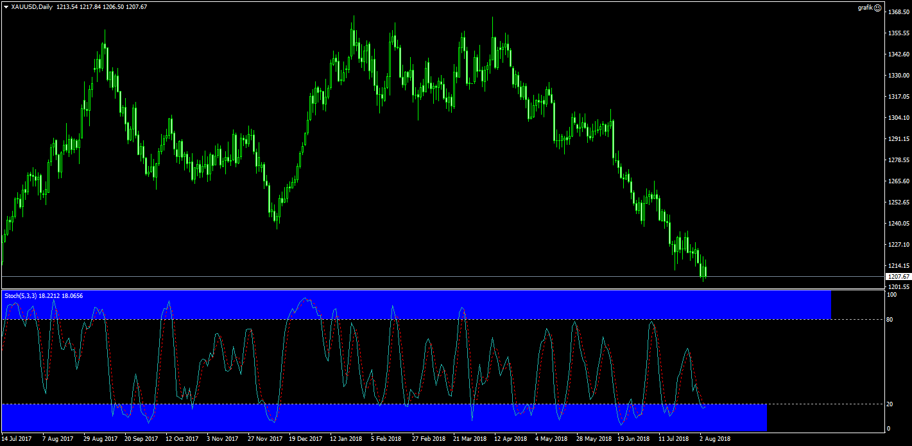Screen dimensions: 912x446
Task: Click the stochastic 0 level label
Action: (x=888, y=428)
